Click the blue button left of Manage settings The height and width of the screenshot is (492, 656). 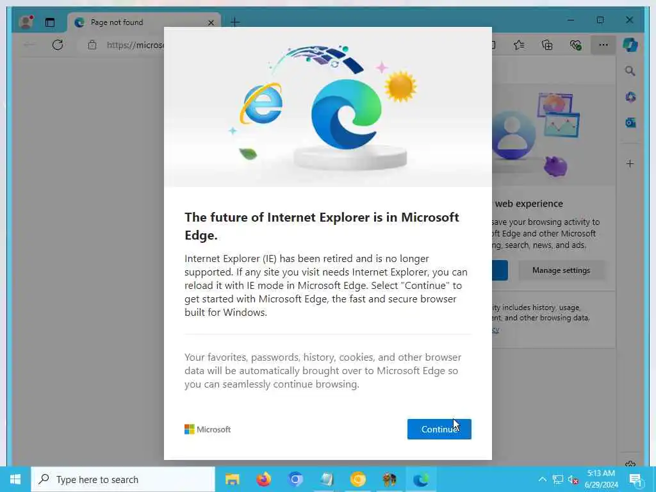(500, 270)
